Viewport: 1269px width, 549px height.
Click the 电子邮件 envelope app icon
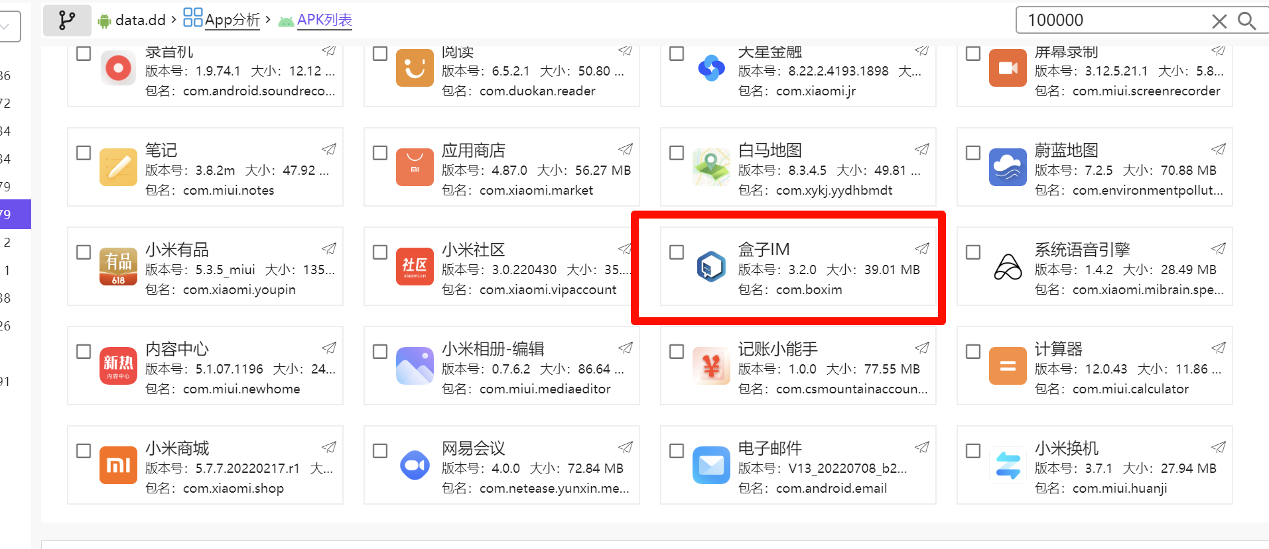(711, 465)
